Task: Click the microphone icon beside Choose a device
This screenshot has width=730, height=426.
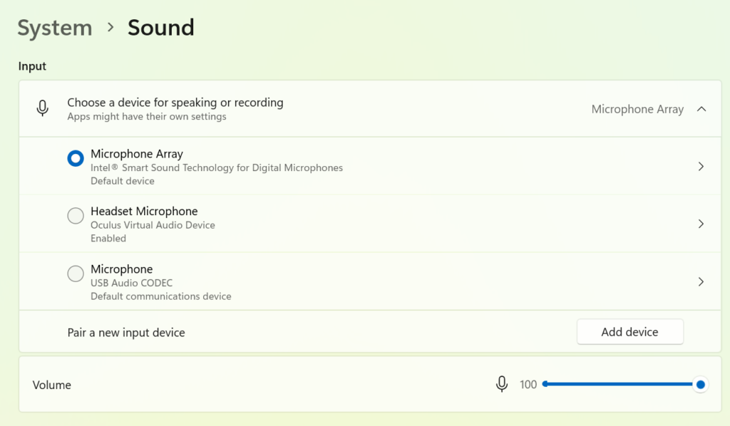Action: click(43, 108)
